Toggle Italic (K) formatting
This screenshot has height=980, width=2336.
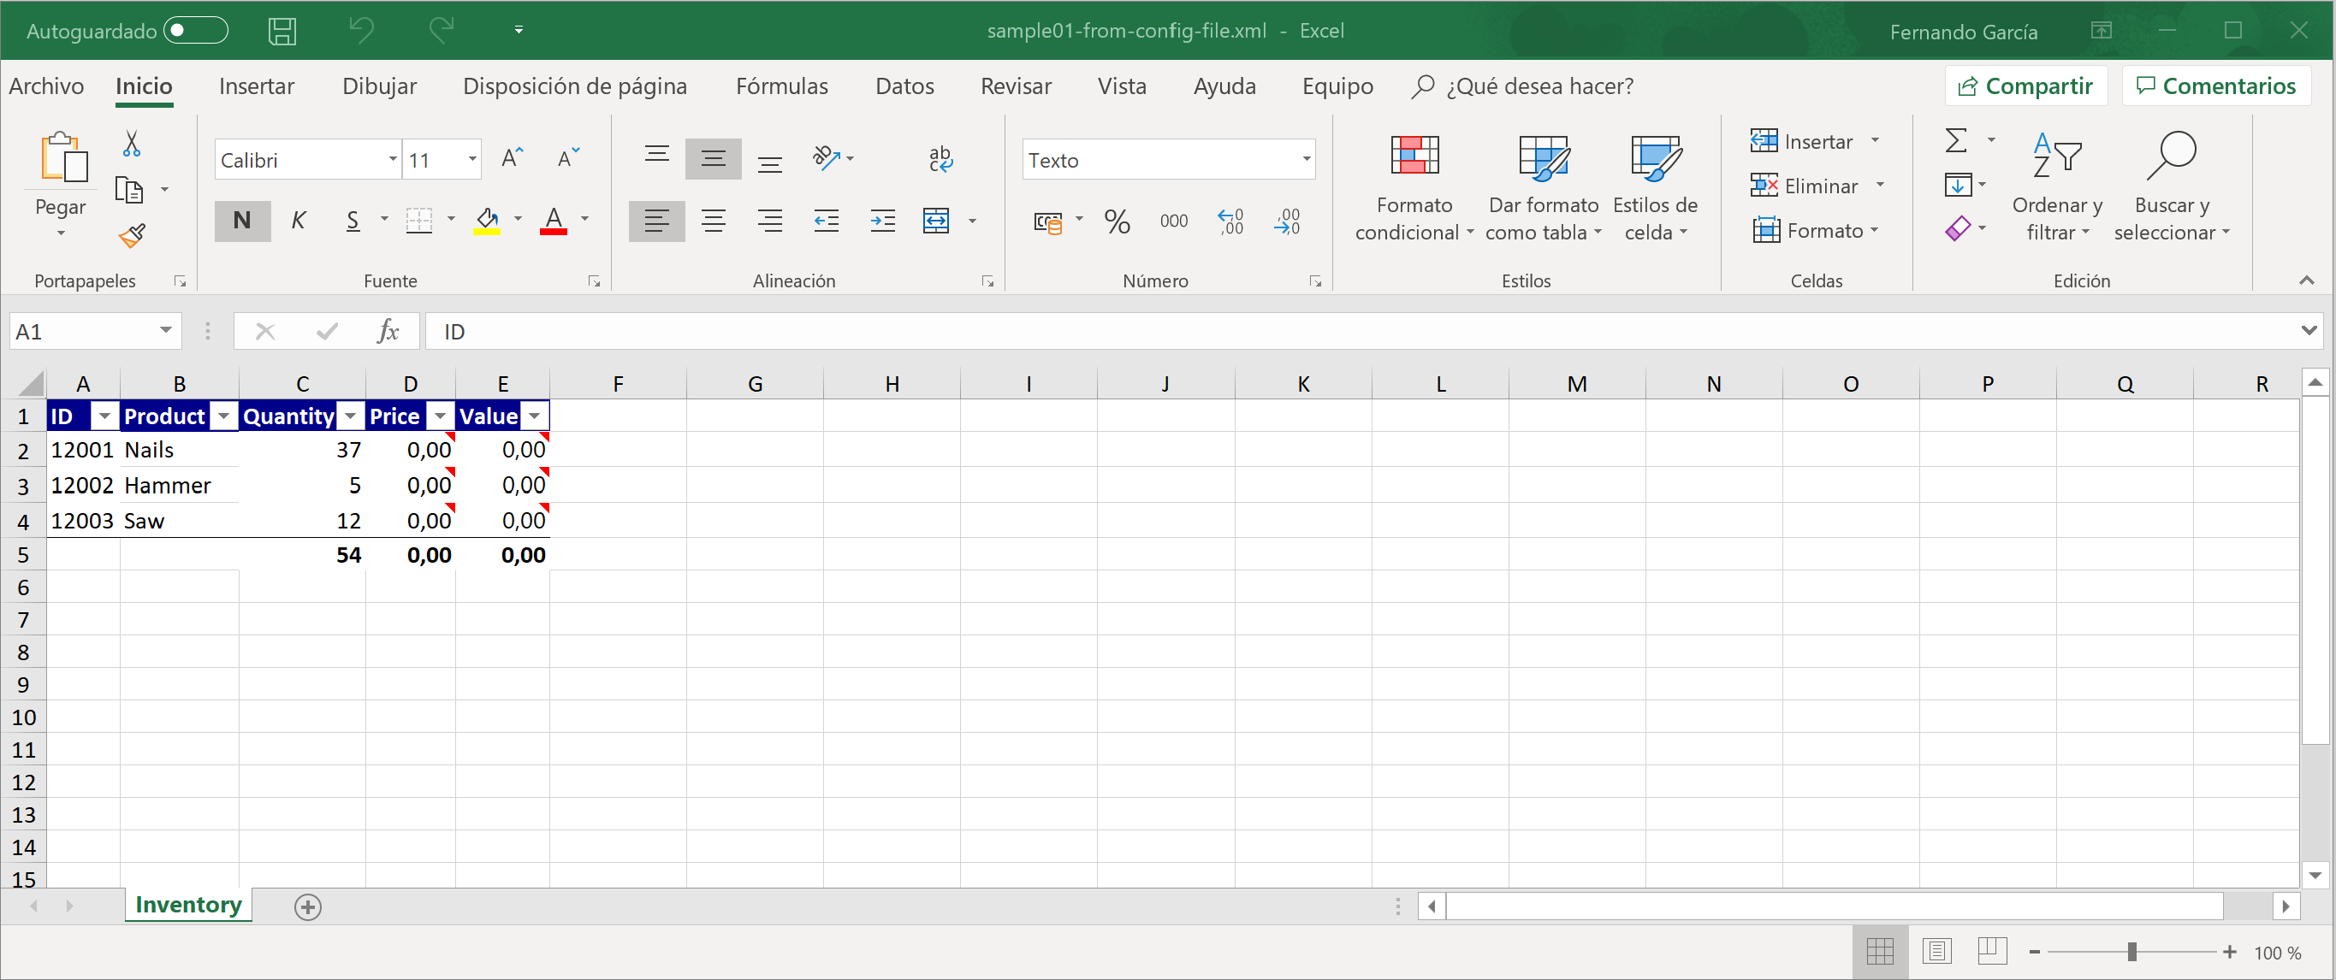coord(298,221)
